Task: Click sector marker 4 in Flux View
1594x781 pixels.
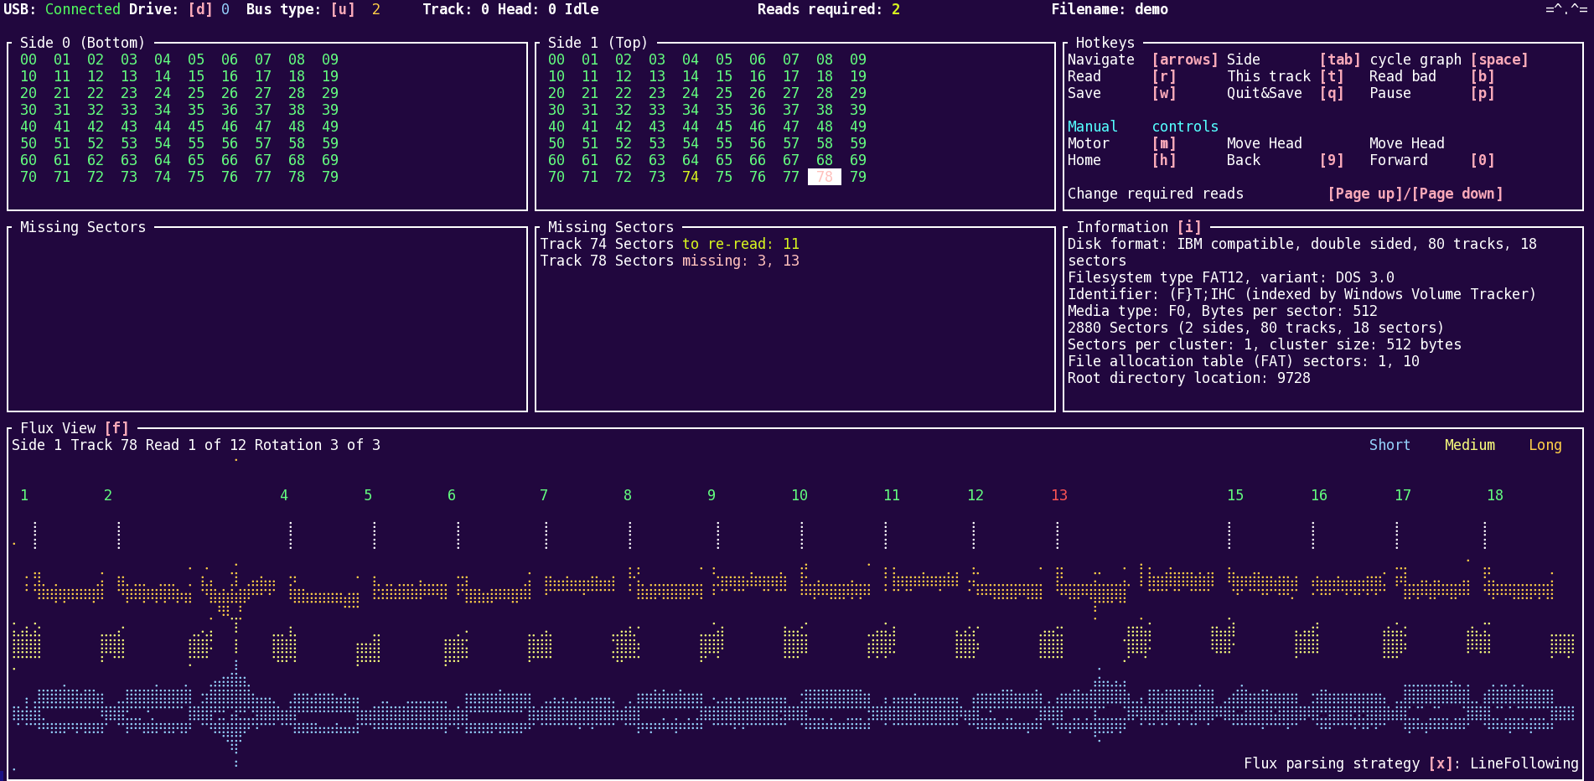Action: (284, 495)
